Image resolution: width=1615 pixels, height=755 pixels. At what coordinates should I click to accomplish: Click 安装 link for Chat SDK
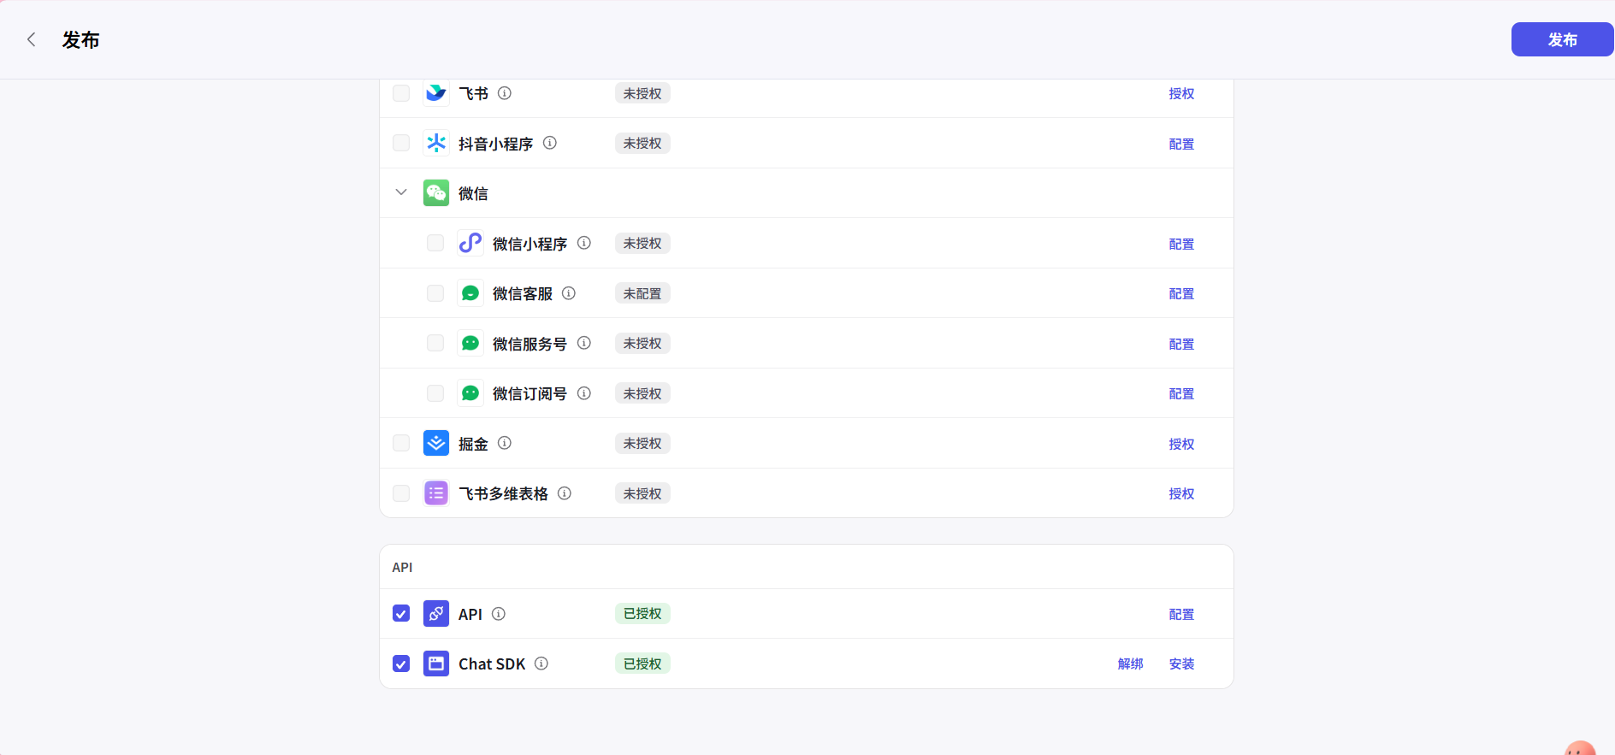(x=1181, y=664)
